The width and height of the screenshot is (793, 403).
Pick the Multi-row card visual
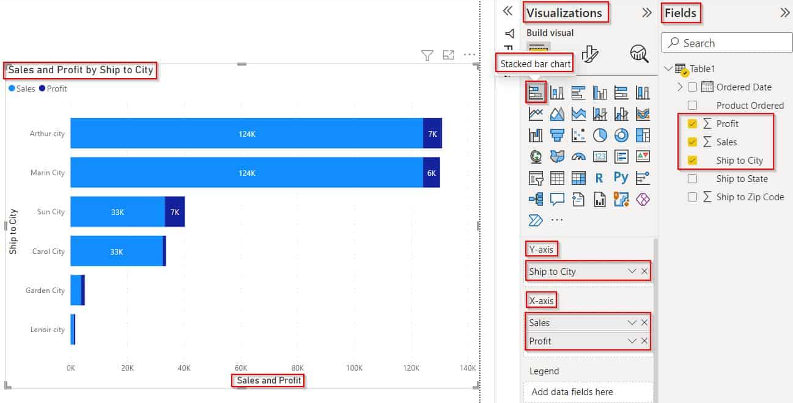coord(621,156)
